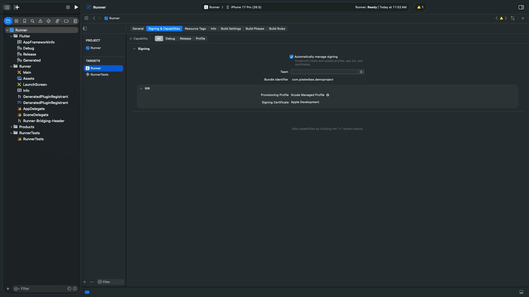This screenshot has height=297, width=529.
Task: Open Runner-Bridging-Header file
Action: click(44, 121)
